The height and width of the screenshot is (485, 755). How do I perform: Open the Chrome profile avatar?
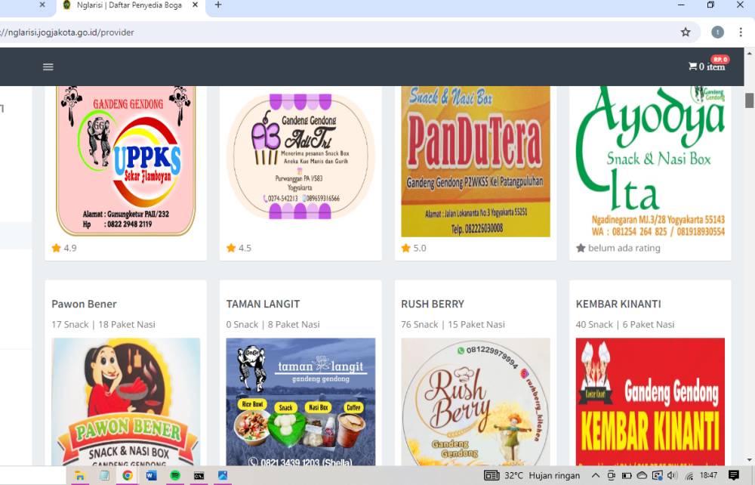tap(717, 32)
